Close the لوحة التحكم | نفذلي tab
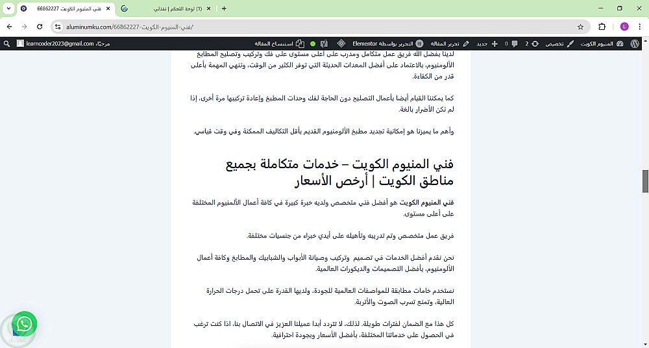Viewport: 649px width, 348px height. pyautogui.click(x=208, y=8)
